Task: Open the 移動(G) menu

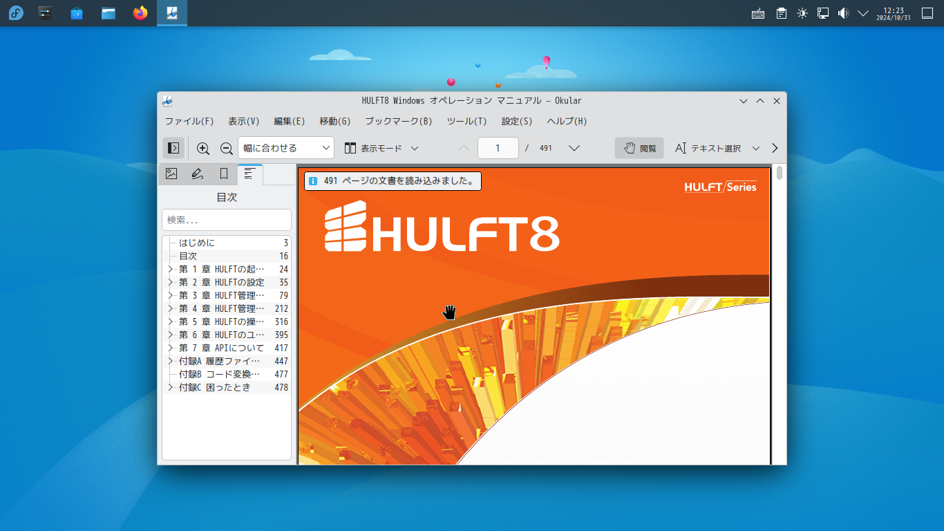Action: [335, 121]
